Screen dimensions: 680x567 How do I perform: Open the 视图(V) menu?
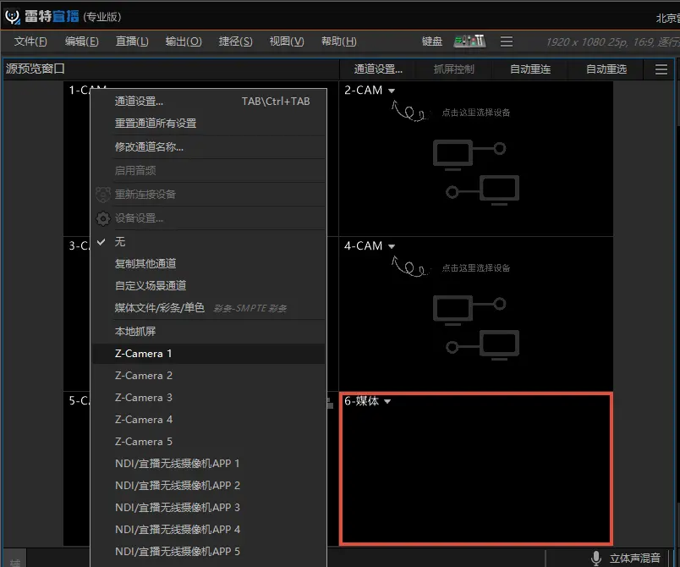coord(287,41)
